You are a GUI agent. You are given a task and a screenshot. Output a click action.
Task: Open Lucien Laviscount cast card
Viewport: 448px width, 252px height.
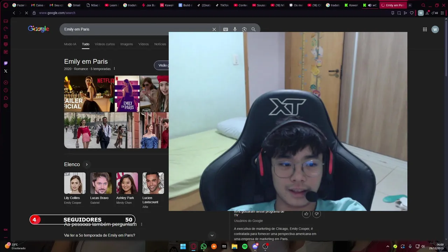coord(153,190)
